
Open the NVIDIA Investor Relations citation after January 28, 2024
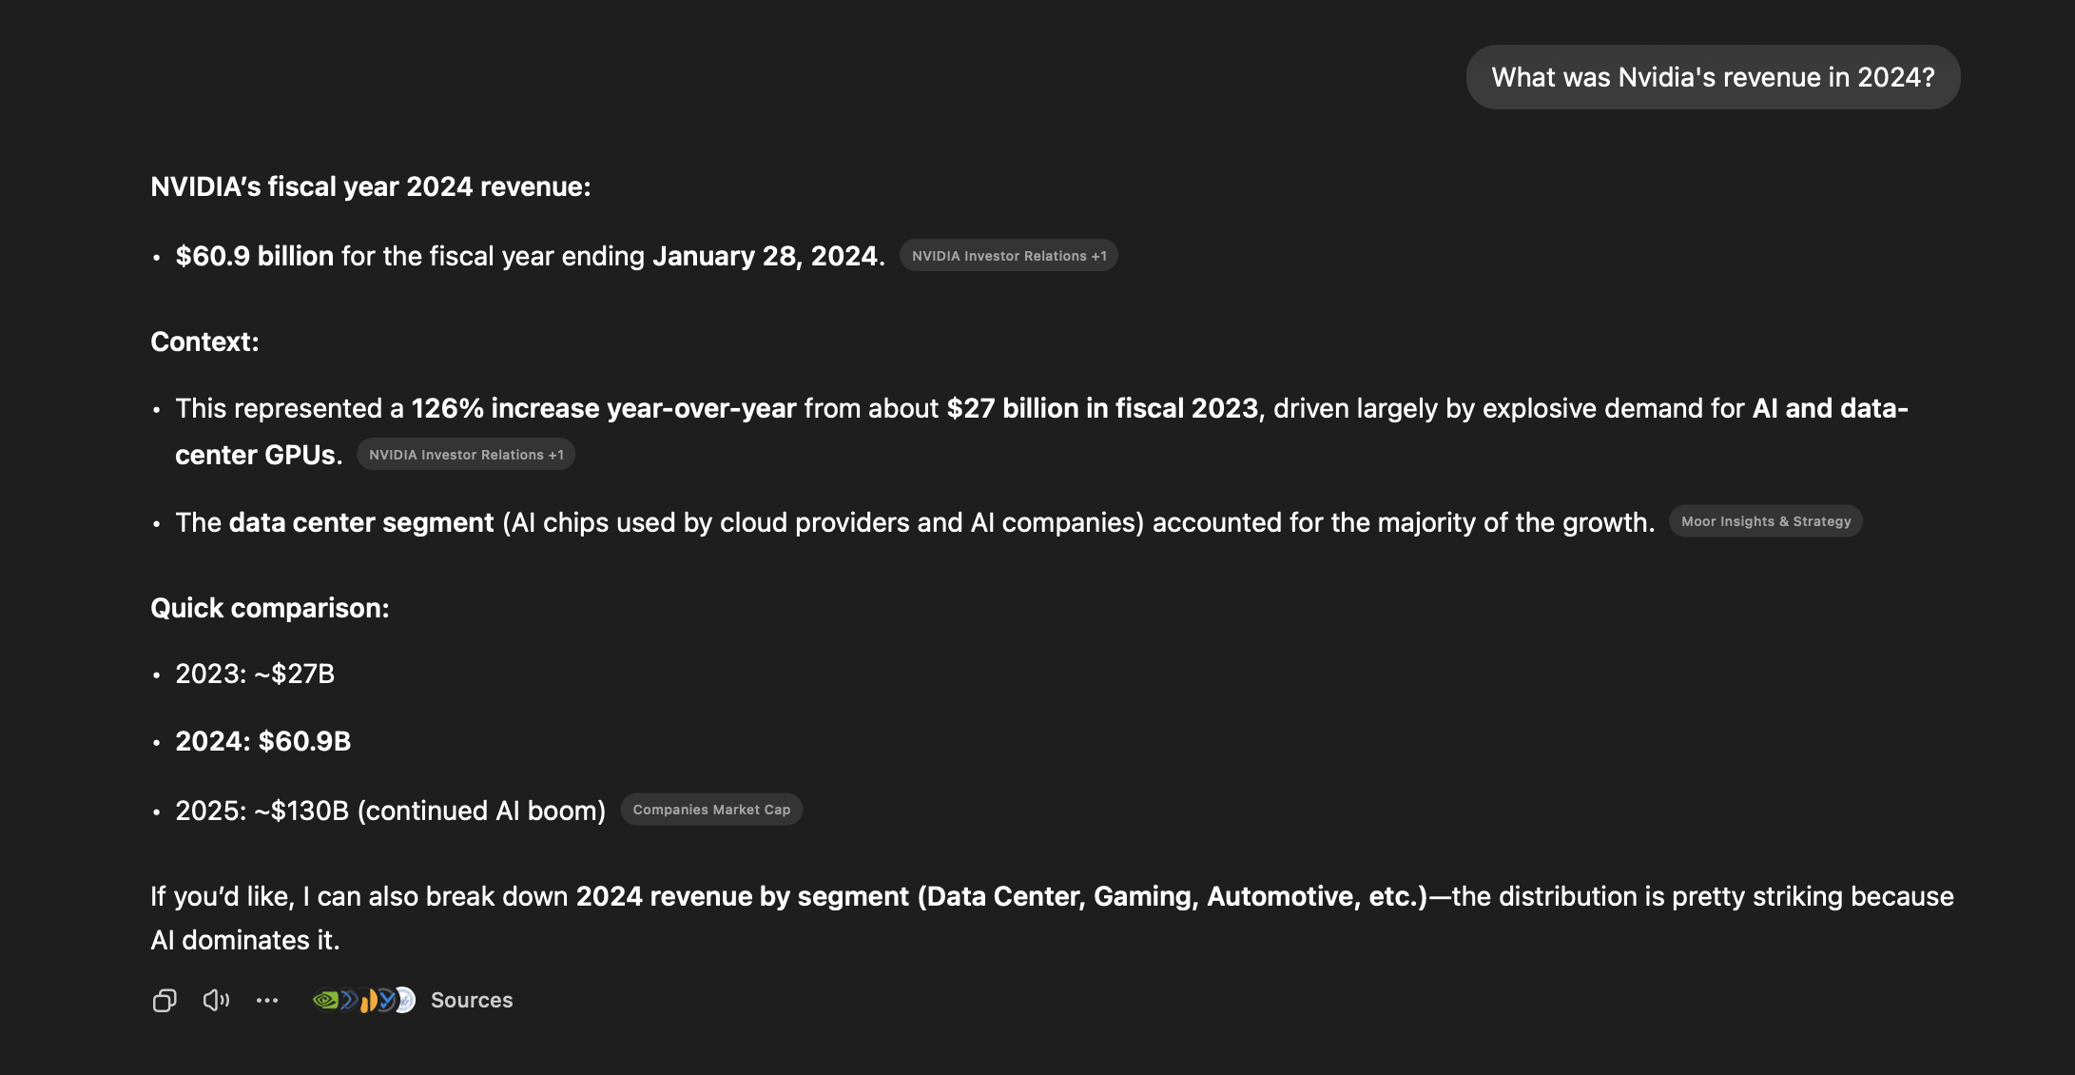(x=1008, y=256)
